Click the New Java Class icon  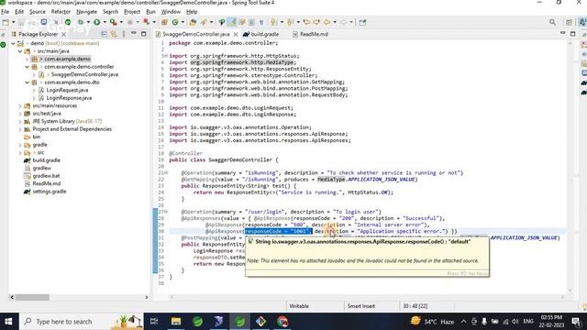[x=175, y=22]
